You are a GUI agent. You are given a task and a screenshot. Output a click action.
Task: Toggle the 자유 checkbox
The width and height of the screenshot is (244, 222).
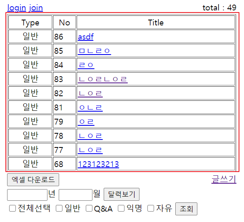click(x=151, y=208)
